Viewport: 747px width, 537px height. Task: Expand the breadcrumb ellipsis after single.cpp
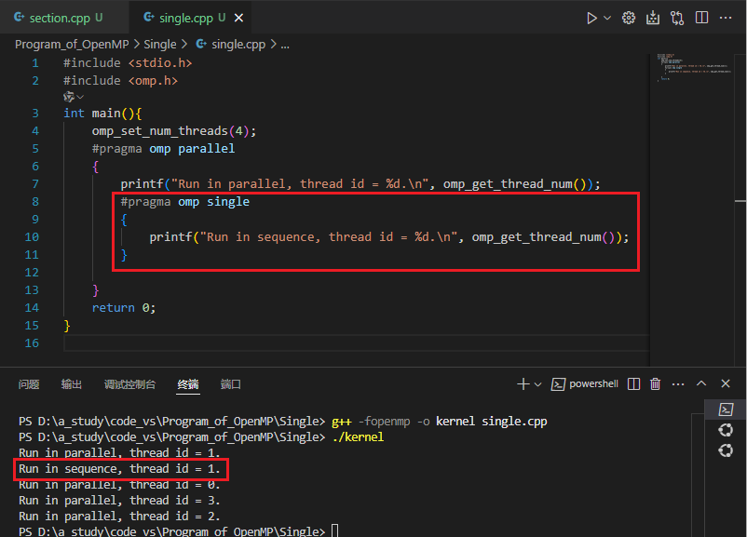tap(285, 45)
